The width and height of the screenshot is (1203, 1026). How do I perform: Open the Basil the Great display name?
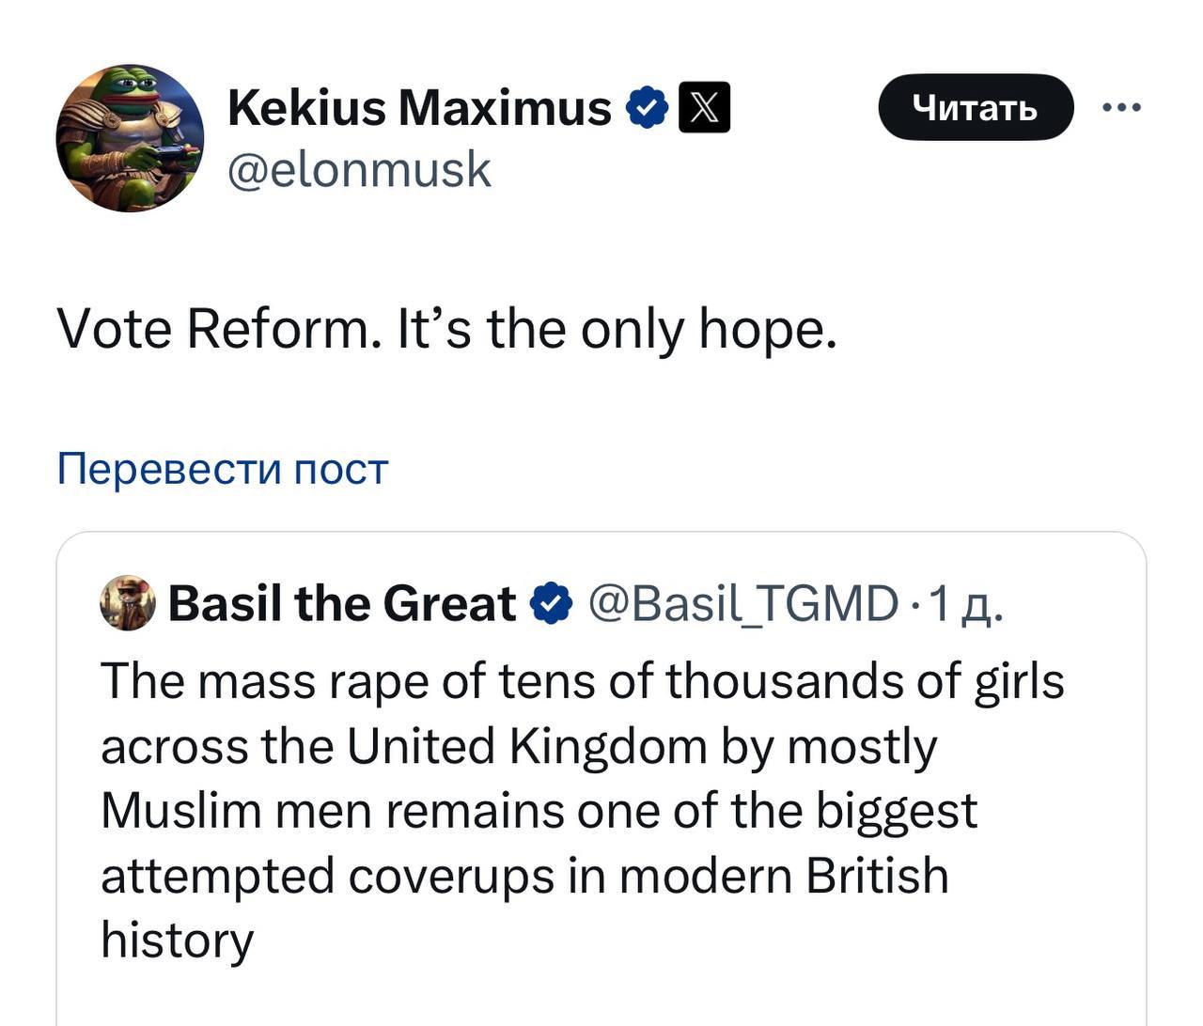(x=341, y=603)
